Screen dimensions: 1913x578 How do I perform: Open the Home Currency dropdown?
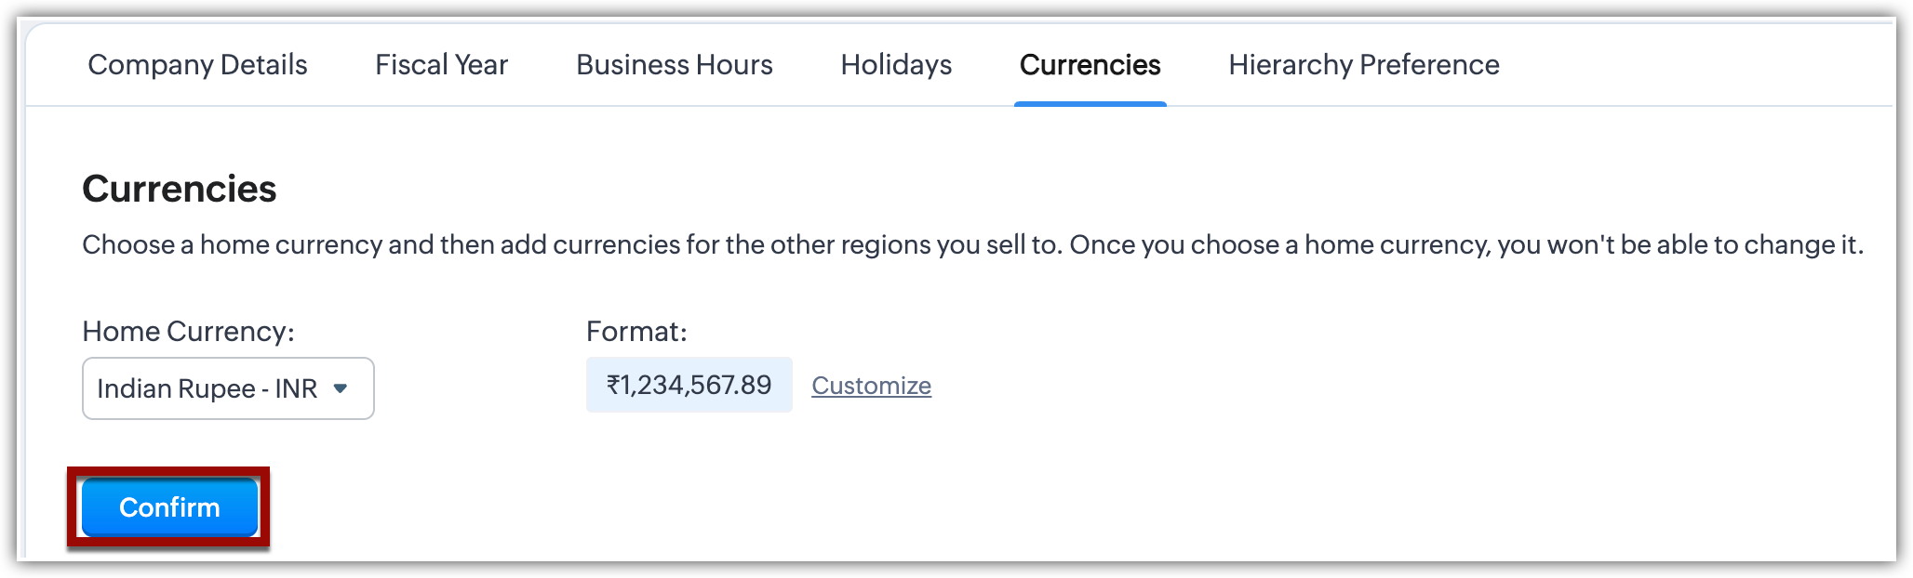(x=228, y=388)
